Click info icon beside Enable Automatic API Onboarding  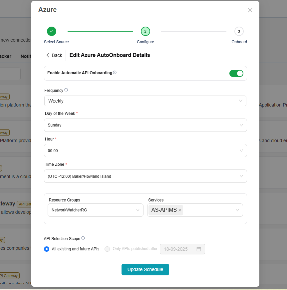115,73
